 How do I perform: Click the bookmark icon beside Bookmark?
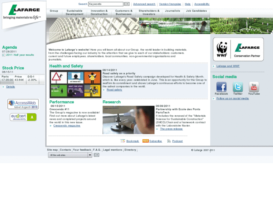point(122,141)
